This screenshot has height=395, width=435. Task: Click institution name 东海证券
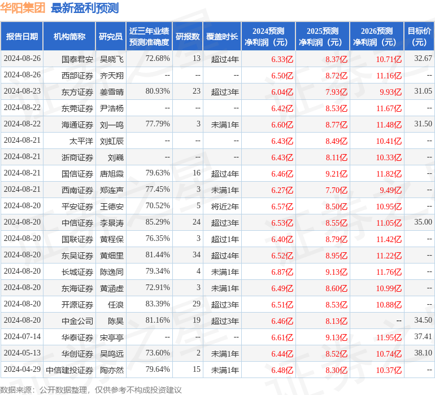coord(77,288)
